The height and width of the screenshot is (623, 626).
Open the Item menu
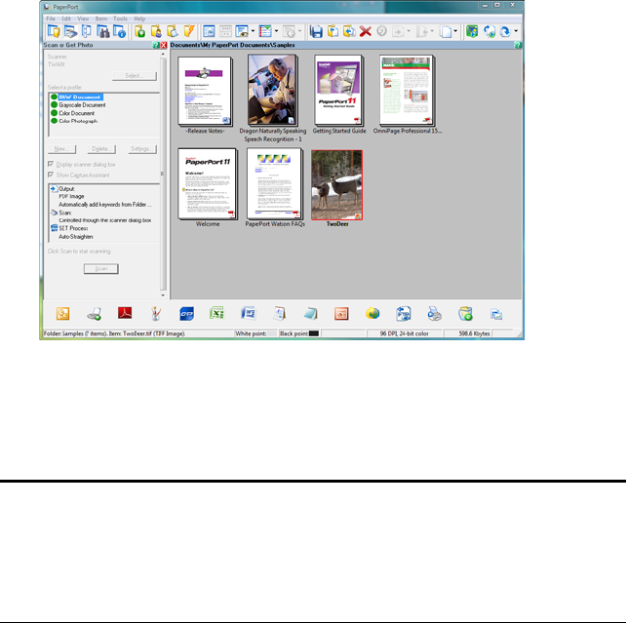(101, 19)
